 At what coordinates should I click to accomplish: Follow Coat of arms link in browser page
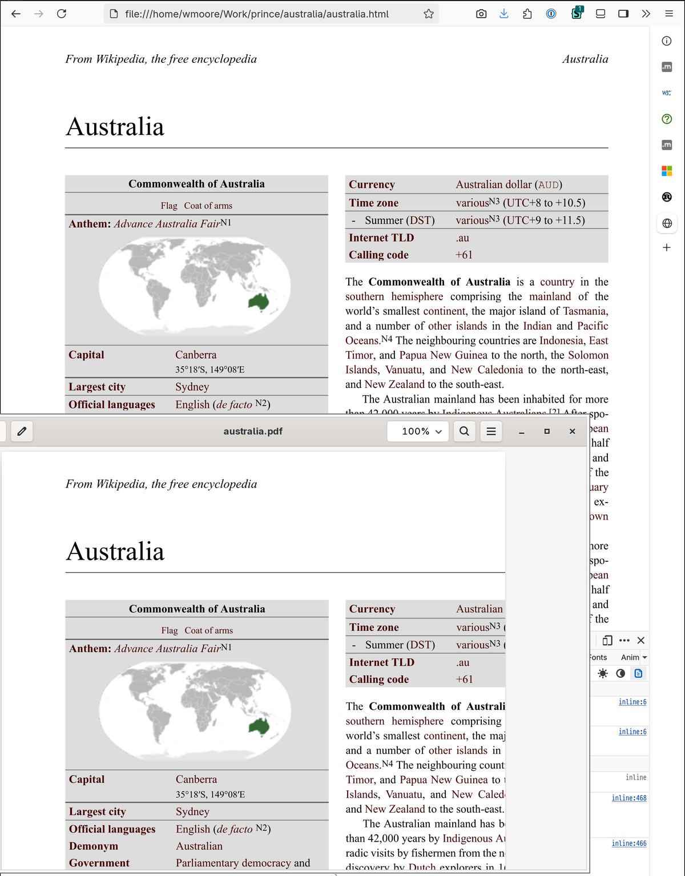point(208,206)
